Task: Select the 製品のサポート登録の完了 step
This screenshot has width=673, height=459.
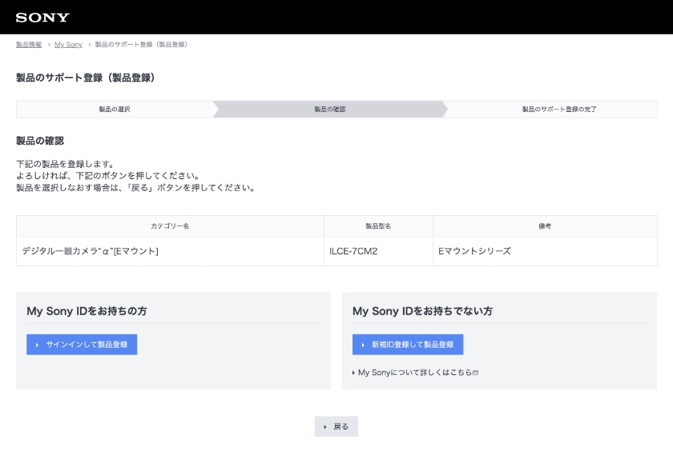Action: pos(558,110)
